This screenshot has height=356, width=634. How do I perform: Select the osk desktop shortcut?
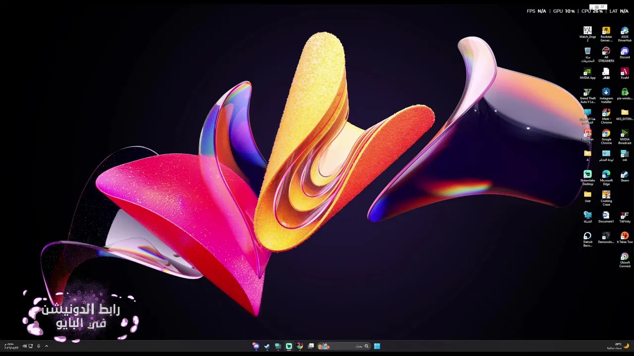[625, 156]
